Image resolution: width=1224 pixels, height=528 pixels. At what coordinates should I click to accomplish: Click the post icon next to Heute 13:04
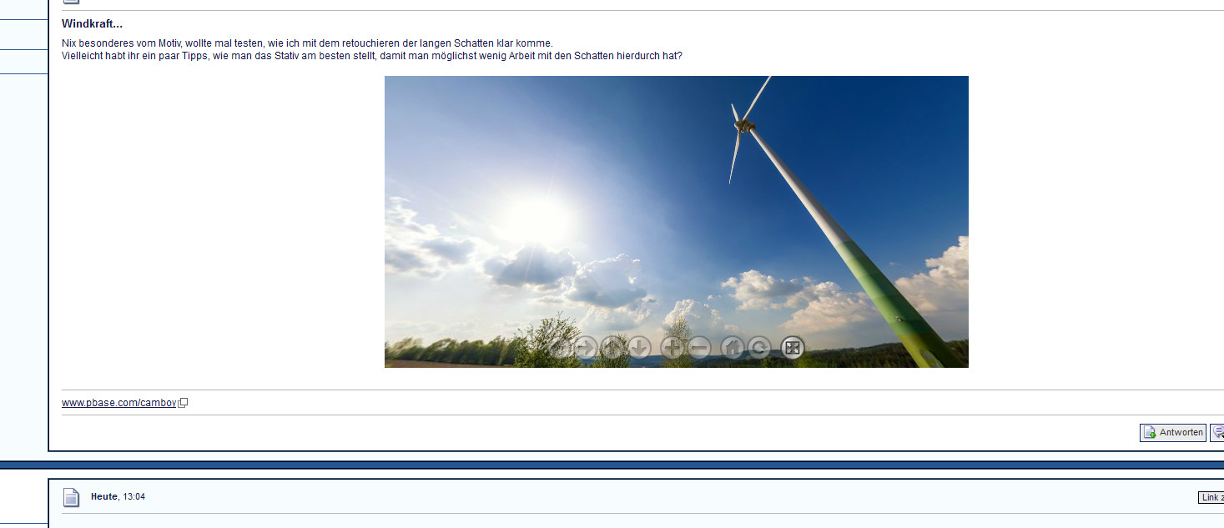pos(72,497)
